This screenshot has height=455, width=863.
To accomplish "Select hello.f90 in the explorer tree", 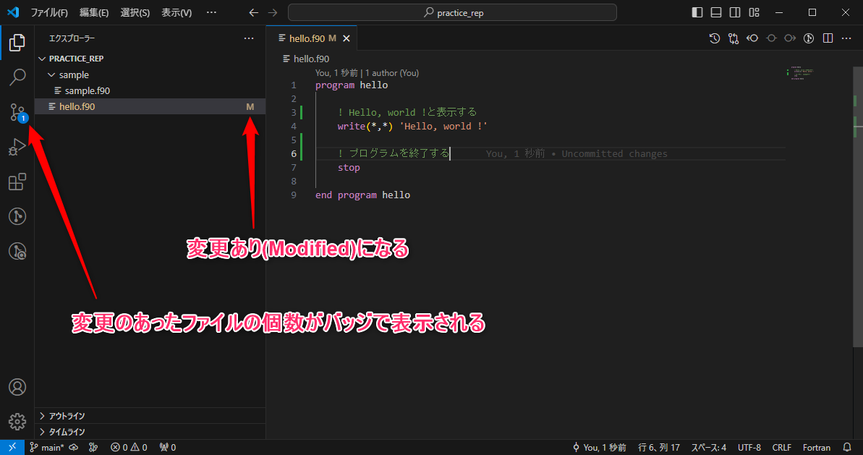I will point(150,107).
